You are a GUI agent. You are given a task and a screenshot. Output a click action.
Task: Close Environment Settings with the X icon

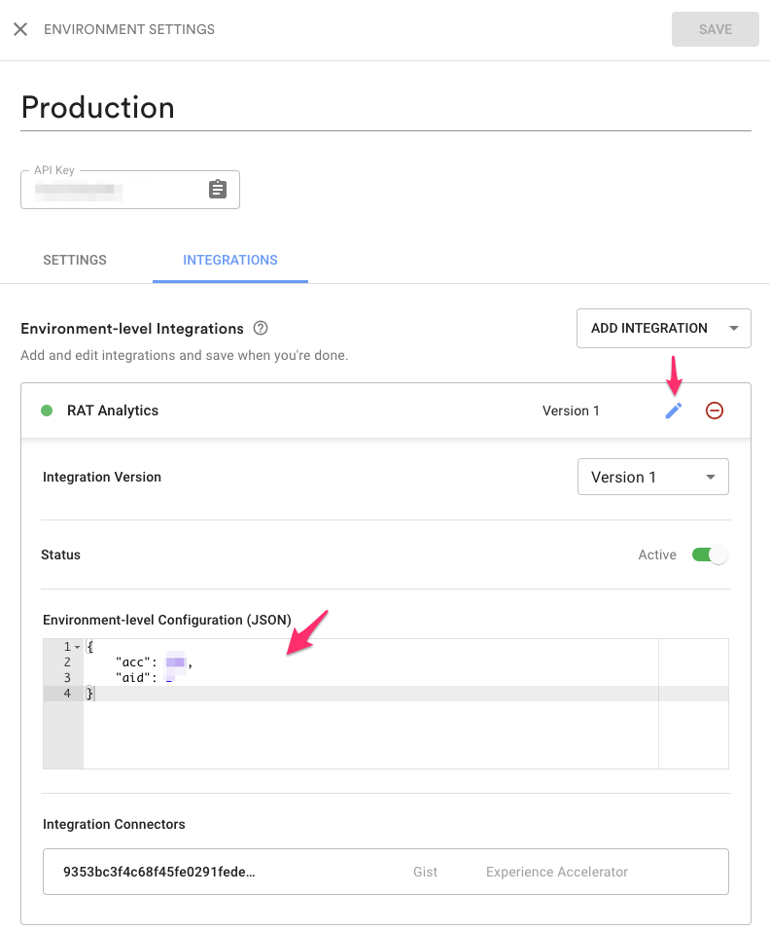[21, 28]
